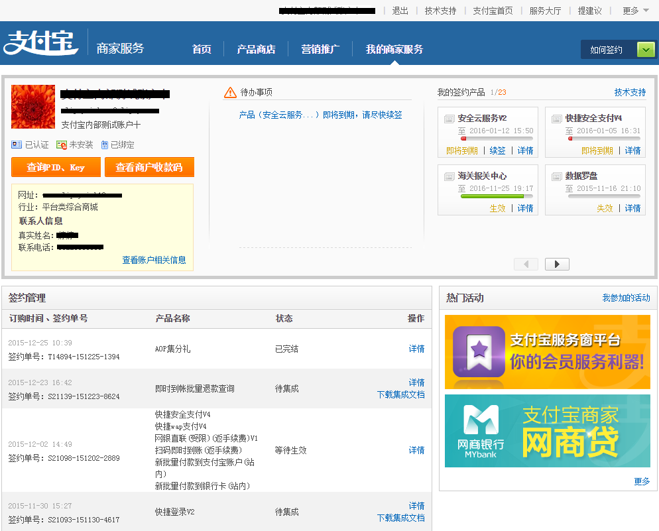Click 技术支持 beside 我的签约产品
Screen dimensions: 659x531
pos(630,92)
